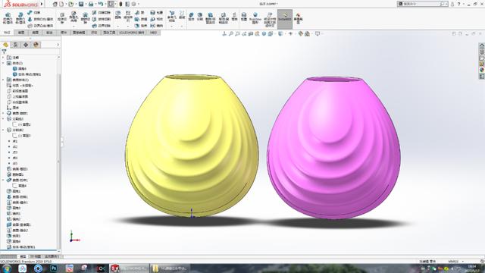Open the 3D Views bottom tab

coord(36,256)
